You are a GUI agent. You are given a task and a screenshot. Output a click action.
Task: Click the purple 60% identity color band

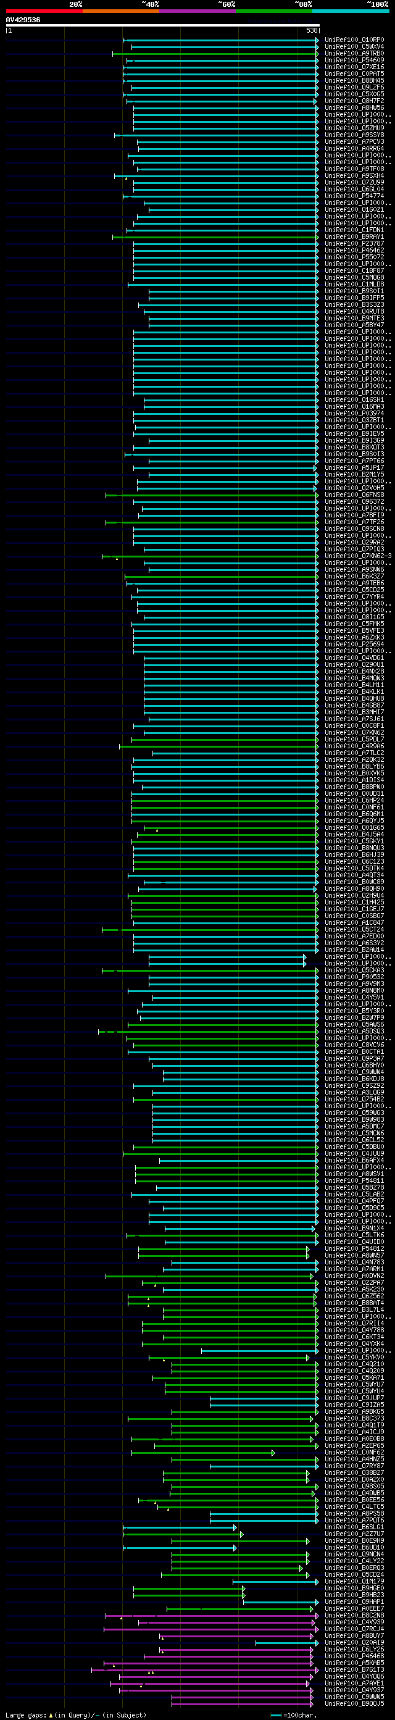pos(197,10)
